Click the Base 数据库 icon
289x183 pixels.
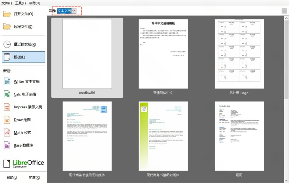pos(7,146)
